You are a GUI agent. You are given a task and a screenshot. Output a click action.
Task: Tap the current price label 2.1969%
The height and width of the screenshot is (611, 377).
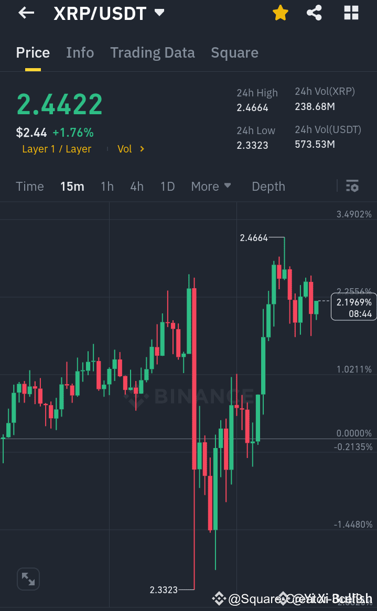tap(353, 306)
